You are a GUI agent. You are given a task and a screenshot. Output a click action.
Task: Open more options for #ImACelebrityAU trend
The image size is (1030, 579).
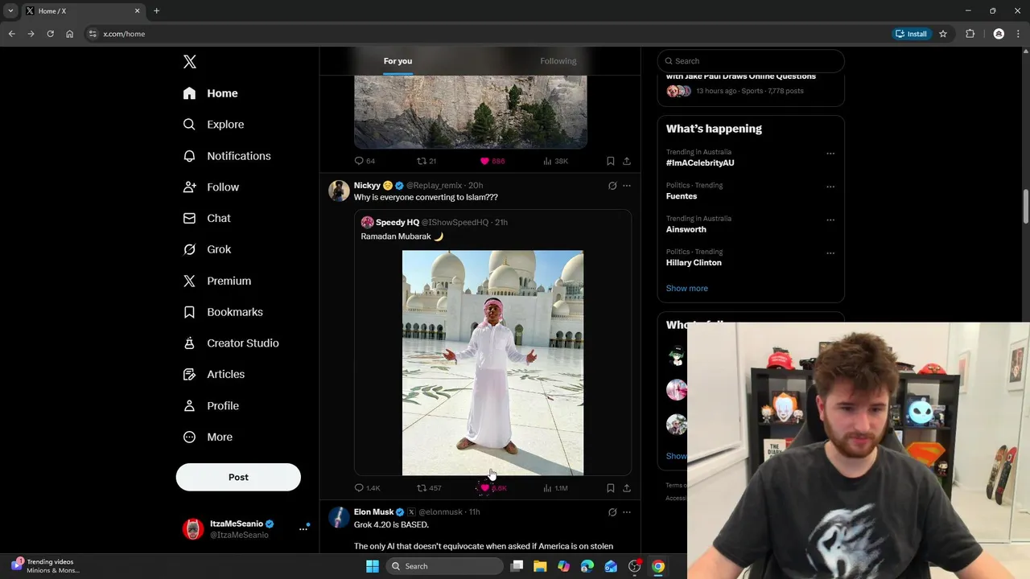[x=830, y=154]
